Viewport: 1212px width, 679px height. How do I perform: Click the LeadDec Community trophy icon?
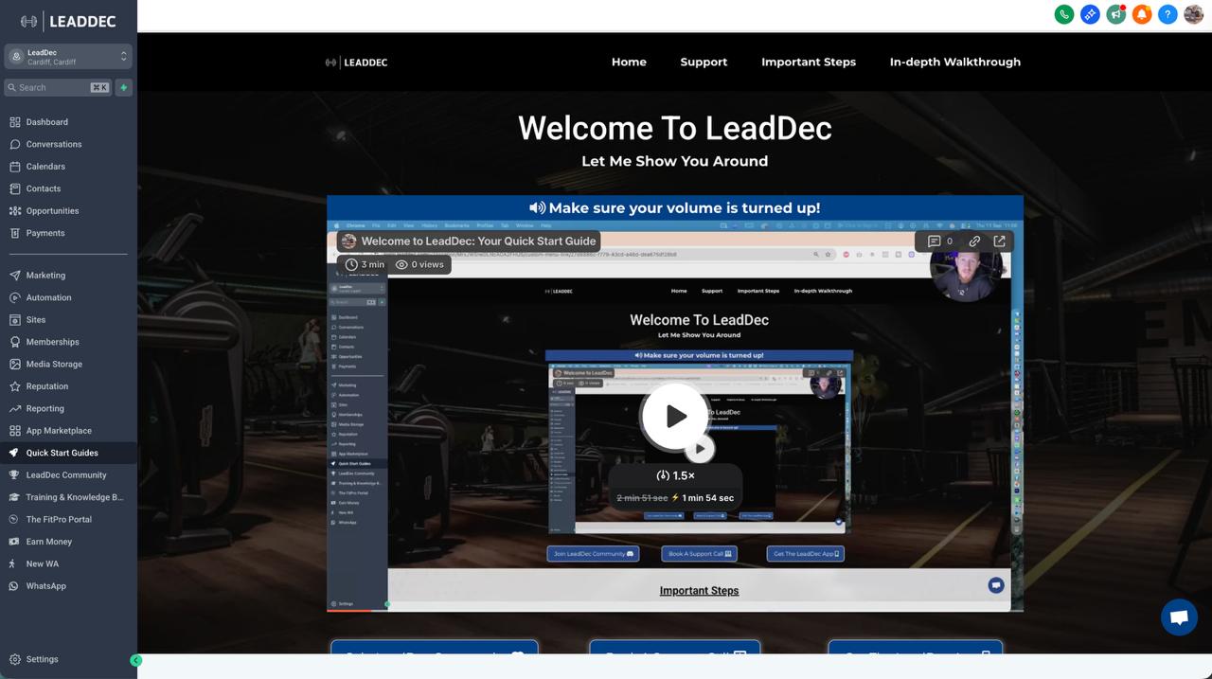(15, 475)
